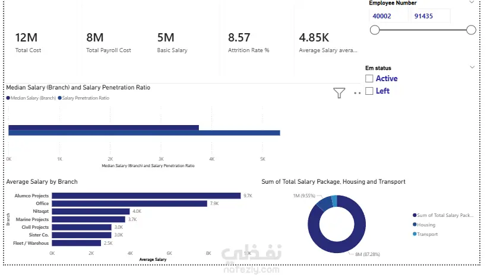Select the Housing legend dot
Viewport: 503px width, 275px height.
[x=415, y=225]
